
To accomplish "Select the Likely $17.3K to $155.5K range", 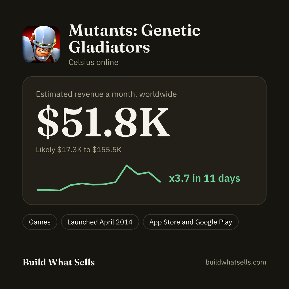I will tap(78, 150).
